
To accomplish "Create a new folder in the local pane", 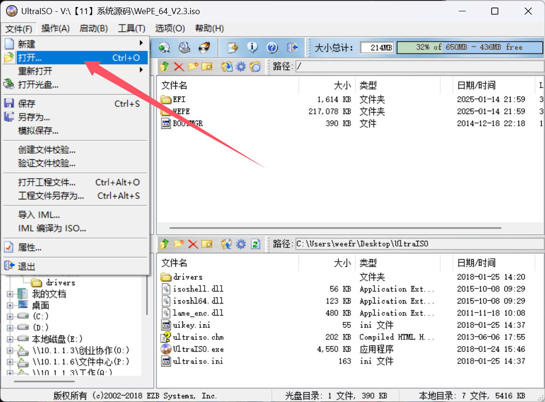I will (179, 244).
